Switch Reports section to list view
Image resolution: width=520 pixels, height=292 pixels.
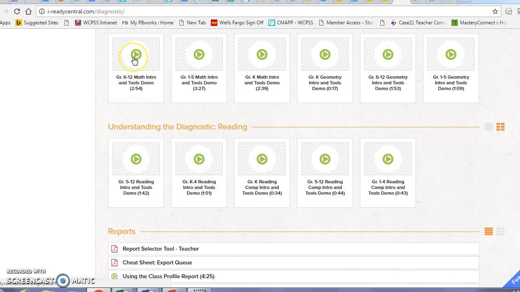[x=489, y=232]
